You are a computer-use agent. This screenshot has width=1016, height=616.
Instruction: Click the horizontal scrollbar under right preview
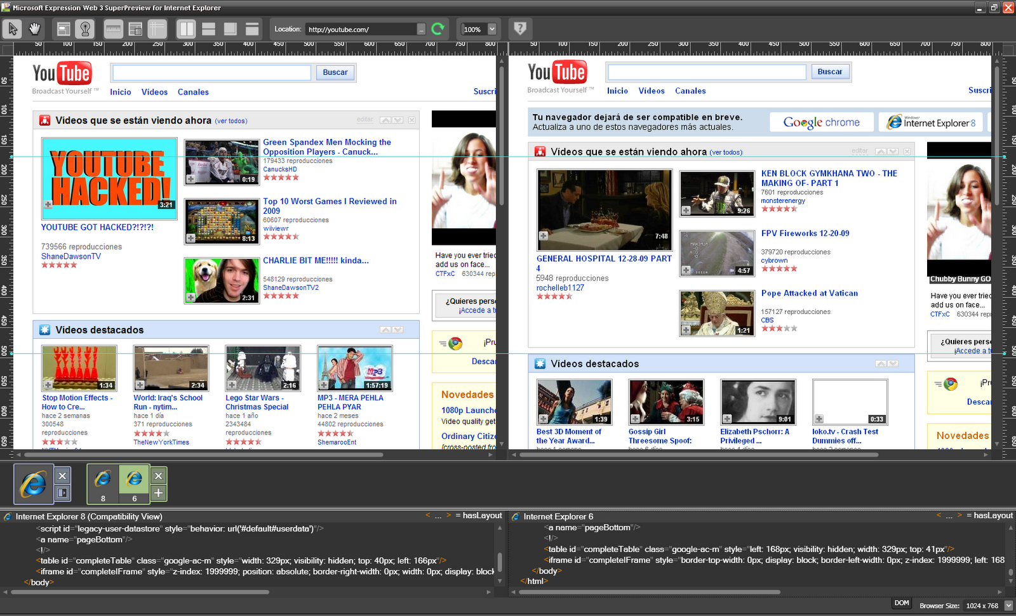click(699, 455)
